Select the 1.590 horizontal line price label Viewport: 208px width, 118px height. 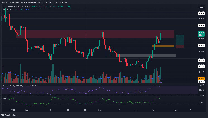[x=201, y=13]
